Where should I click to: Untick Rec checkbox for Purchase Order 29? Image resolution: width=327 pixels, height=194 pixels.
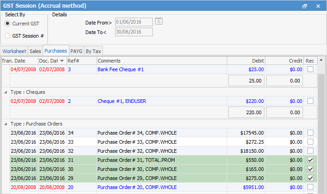[x=310, y=178]
